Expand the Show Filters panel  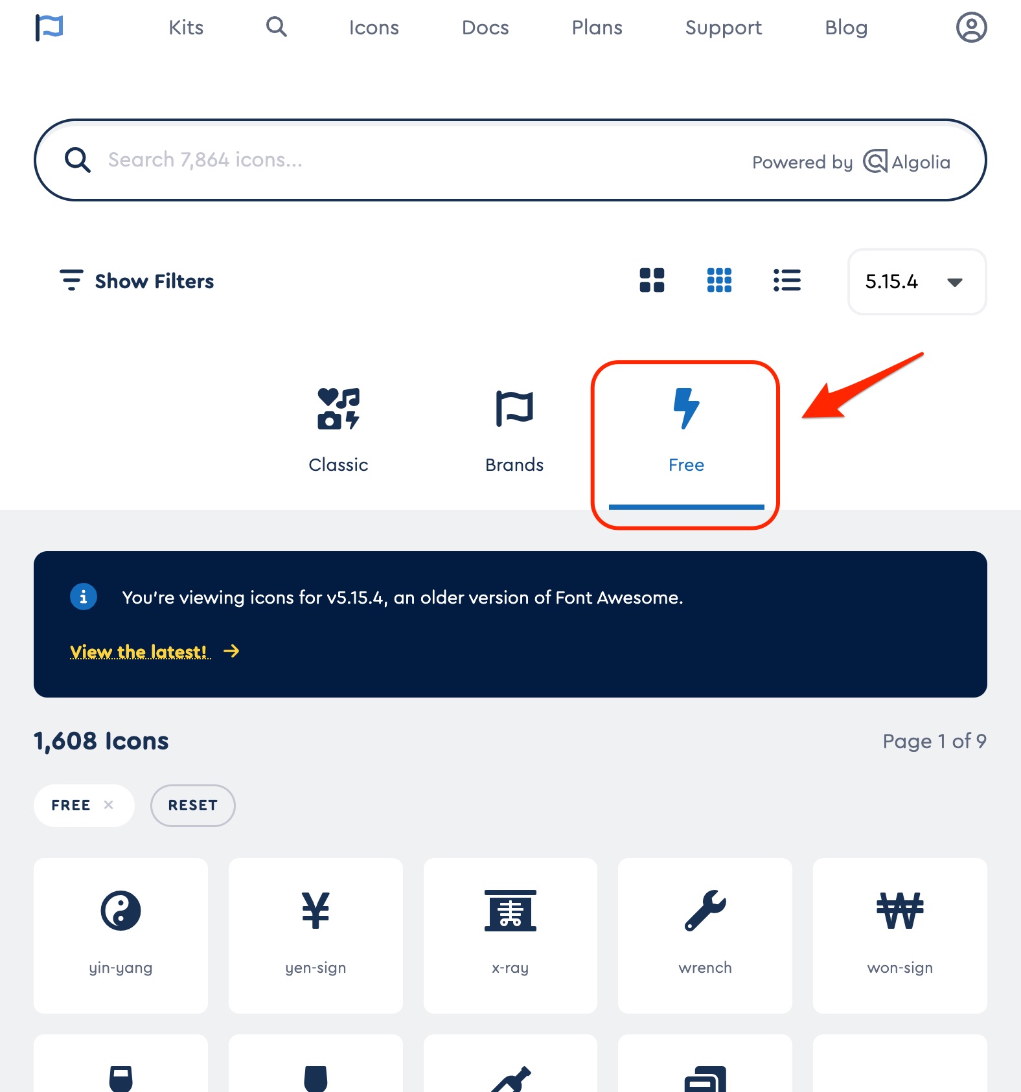[137, 281]
